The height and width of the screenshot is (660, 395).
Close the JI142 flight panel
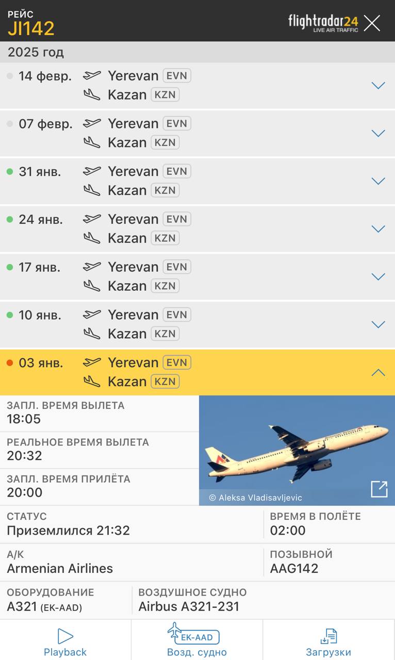pyautogui.click(x=372, y=23)
